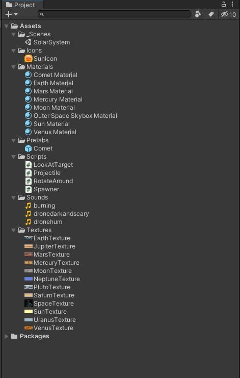Image resolution: width=240 pixels, height=378 pixels.
Task: Select the SunIcon sprite icon
Action: click(29, 59)
